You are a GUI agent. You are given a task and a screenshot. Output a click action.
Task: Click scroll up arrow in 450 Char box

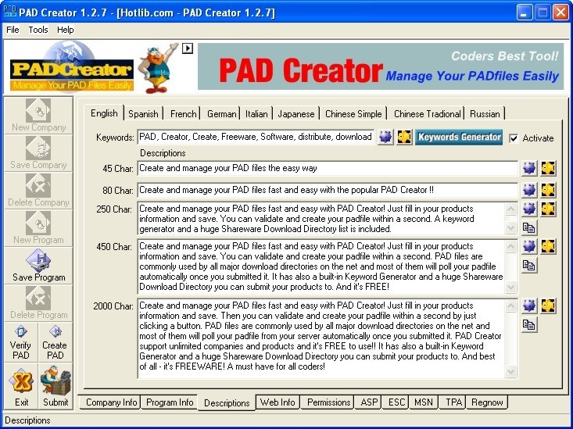(x=510, y=246)
